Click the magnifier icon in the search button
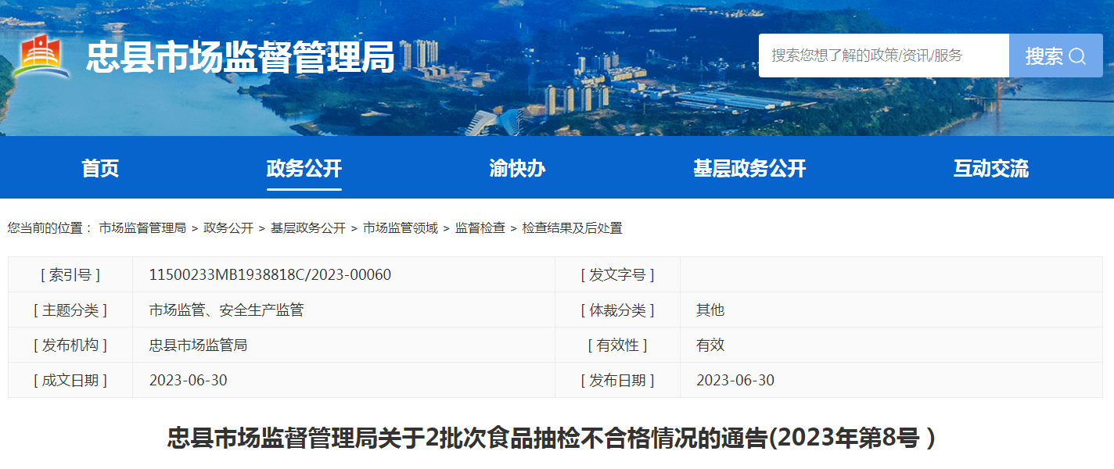Viewport: 1114px width, 469px height. 1077,56
